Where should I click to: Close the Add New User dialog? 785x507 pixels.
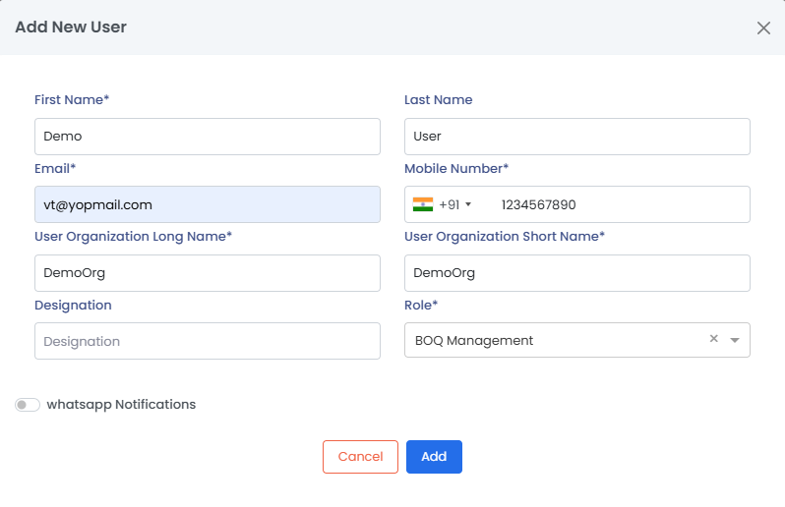point(763,28)
